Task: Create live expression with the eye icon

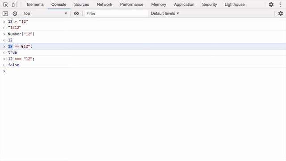Action: (76, 13)
